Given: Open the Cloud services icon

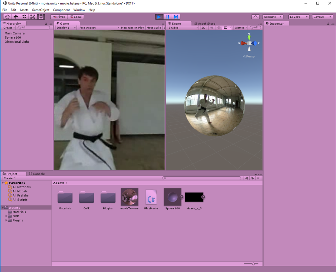Looking at the screenshot, I should click(x=255, y=17).
